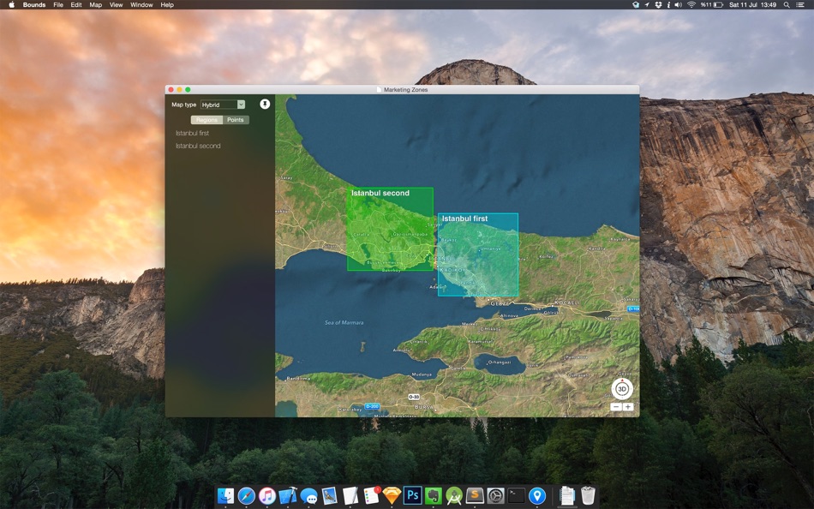Click the KOCAELI label on the map
814x509 pixels.
pos(567,302)
